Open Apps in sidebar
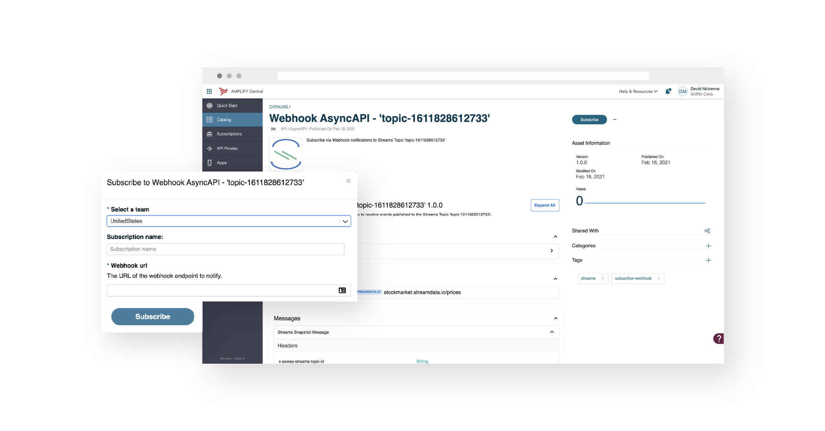The height and width of the screenshot is (431, 825). 232,163
